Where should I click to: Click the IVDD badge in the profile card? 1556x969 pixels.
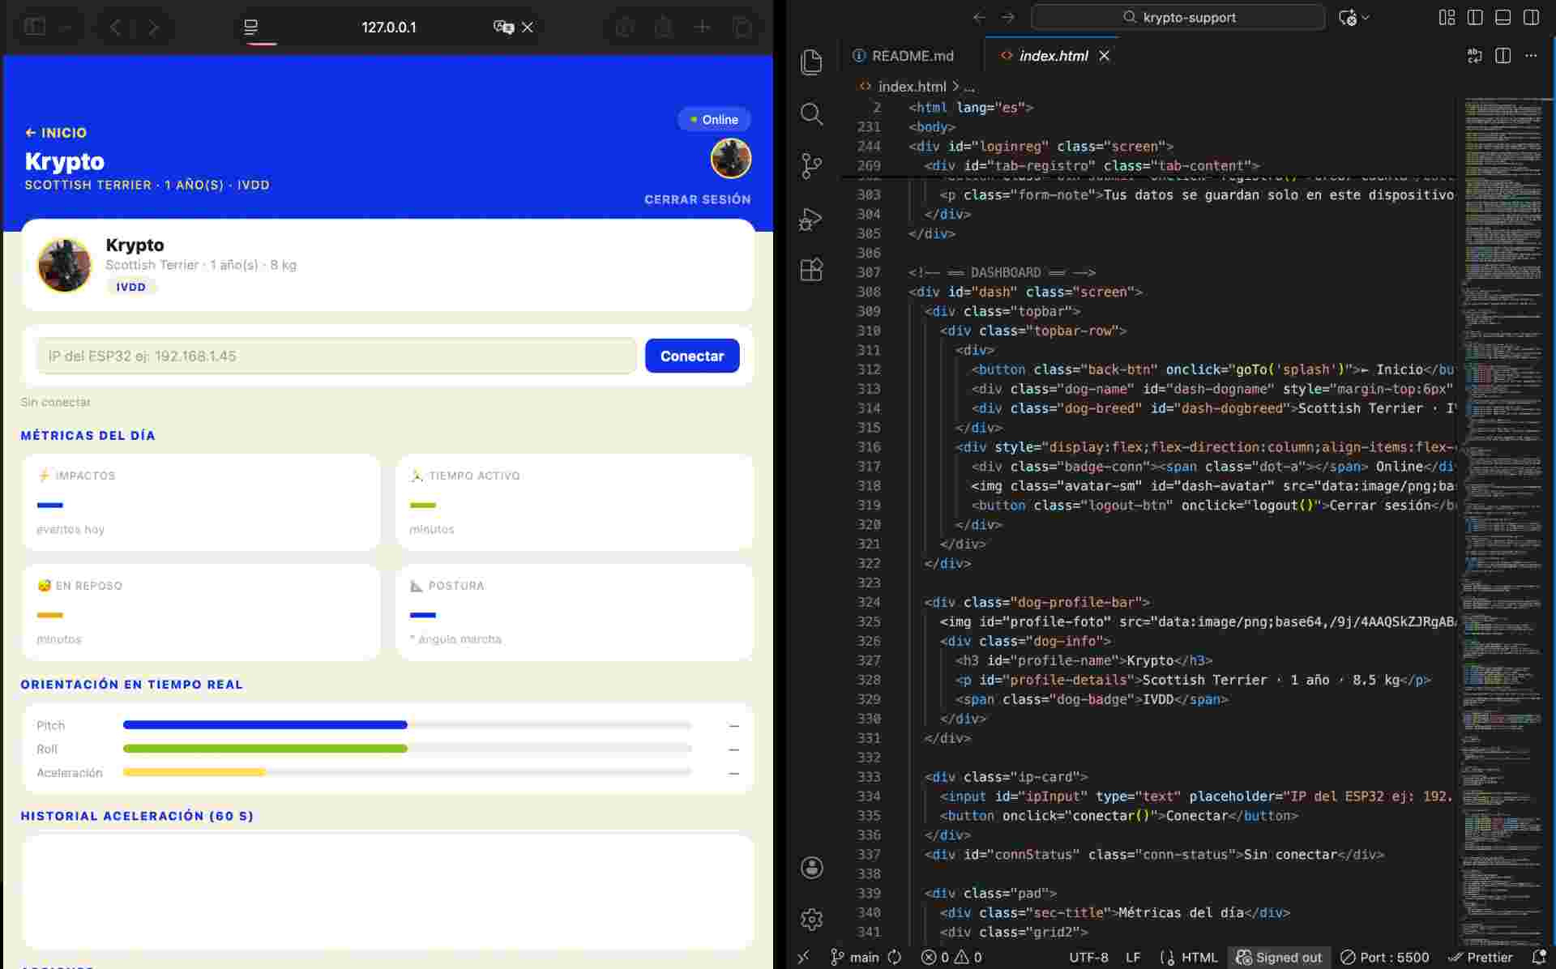tap(130, 287)
